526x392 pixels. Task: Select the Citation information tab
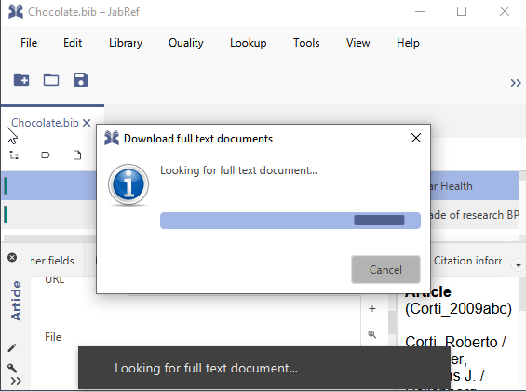467,261
